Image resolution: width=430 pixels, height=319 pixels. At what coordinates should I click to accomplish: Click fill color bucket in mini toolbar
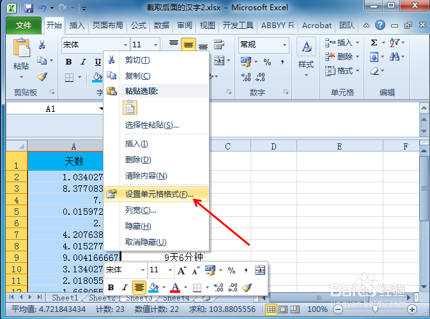pyautogui.click(x=153, y=288)
